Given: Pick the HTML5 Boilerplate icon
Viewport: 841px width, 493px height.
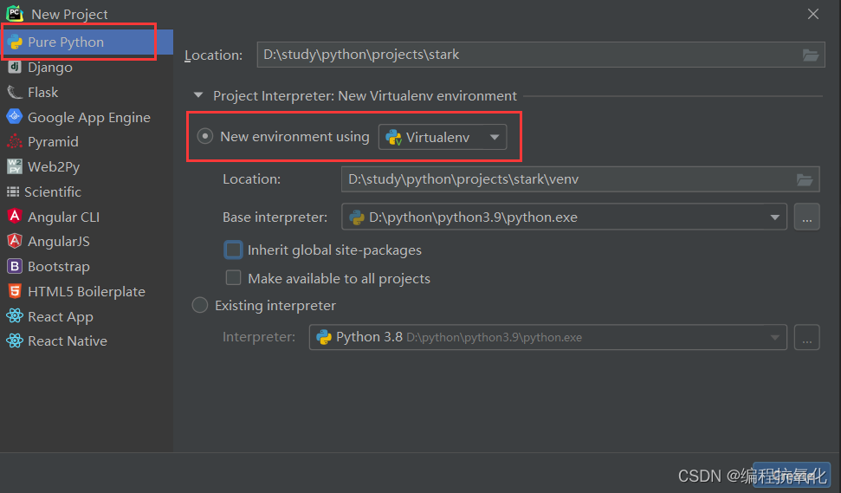Looking at the screenshot, I should [15, 291].
